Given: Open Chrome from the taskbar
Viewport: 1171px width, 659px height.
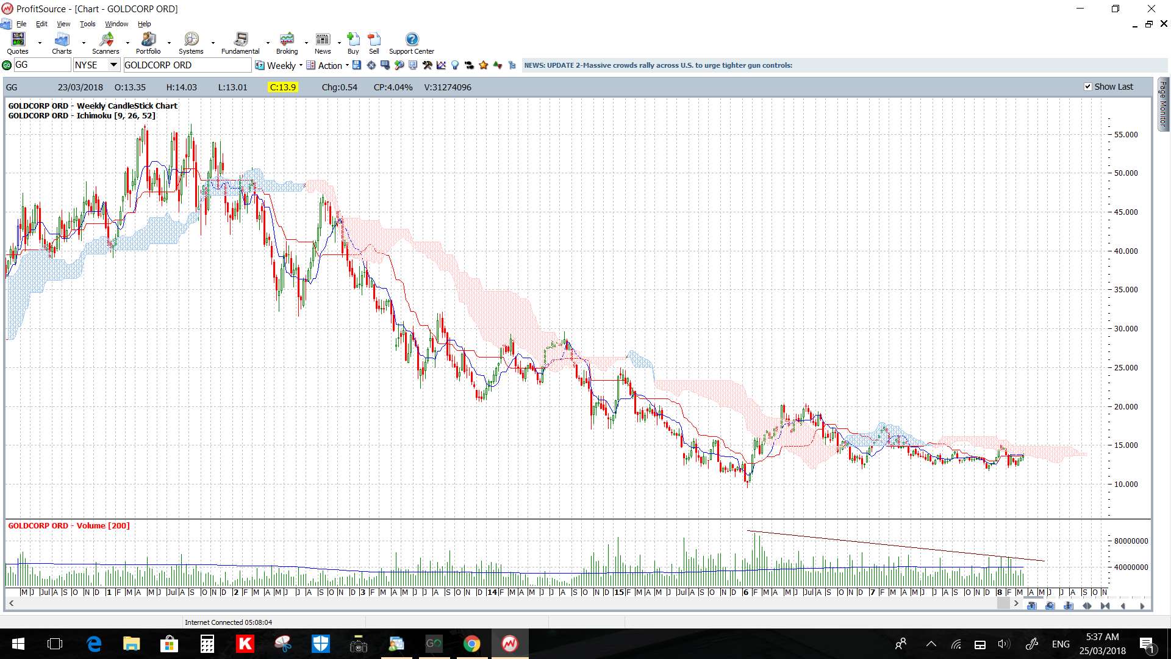Looking at the screenshot, I should pyautogui.click(x=471, y=644).
